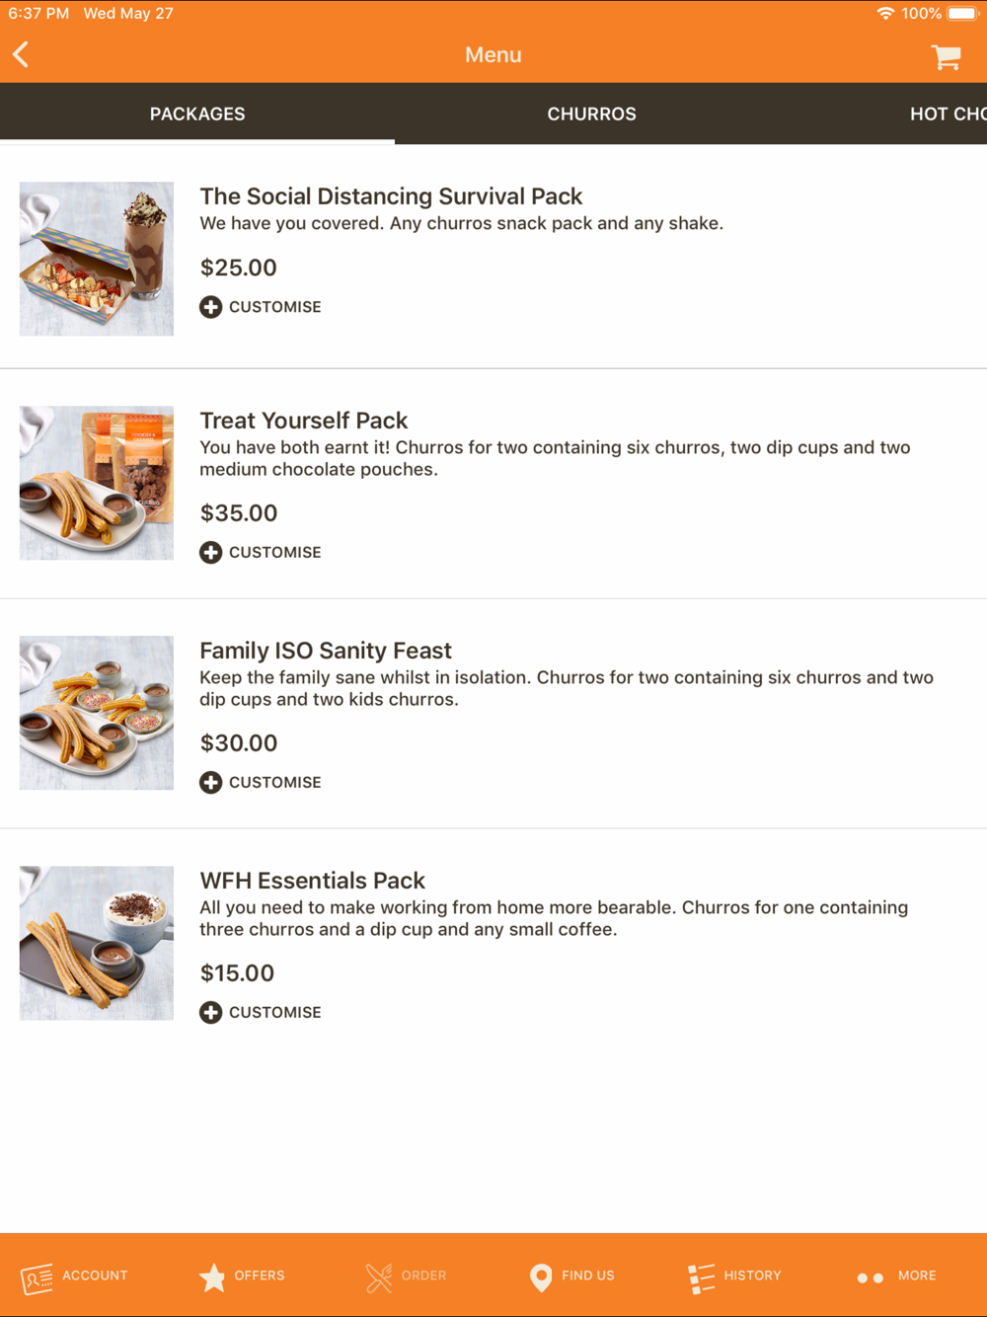Screen dimensions: 987x1317
Task: Switch to the Hot Chocolate tab
Action: click(948, 114)
